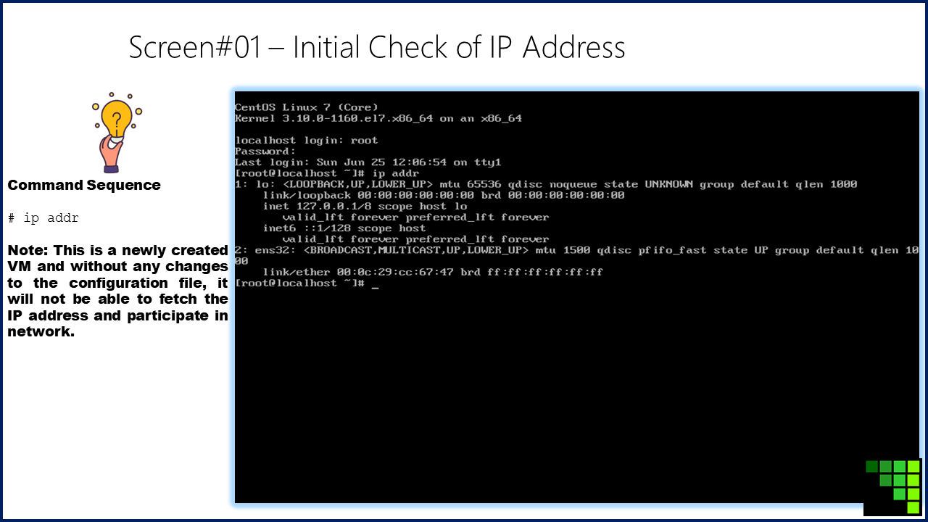928x522 pixels.
Task: Select the slide title 'Screen#01 – Initial Check of IP Address'
Action: click(377, 47)
